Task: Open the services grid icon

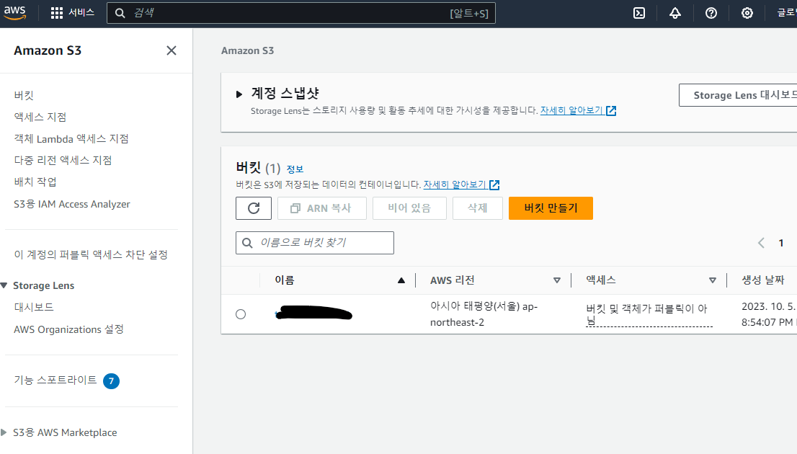Action: pos(57,13)
